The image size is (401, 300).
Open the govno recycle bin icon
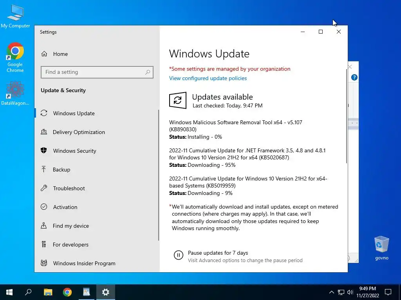381,248
